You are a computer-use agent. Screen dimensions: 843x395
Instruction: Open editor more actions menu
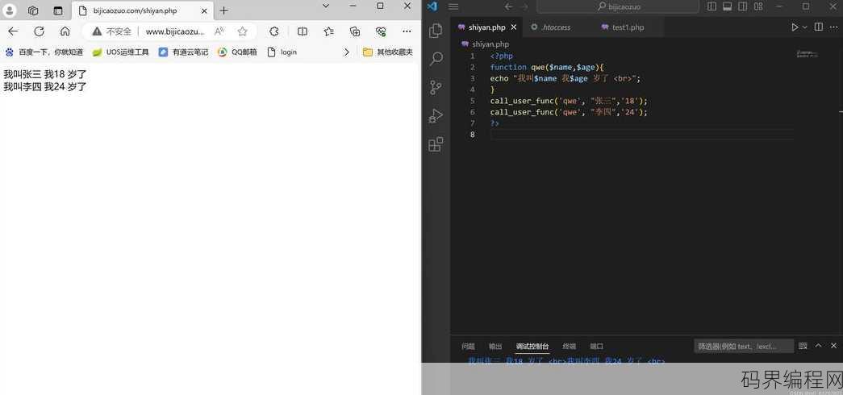point(834,27)
